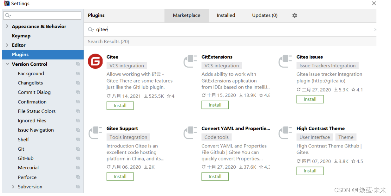
Task: Expand the Editor settings section
Action: [x=7, y=45]
